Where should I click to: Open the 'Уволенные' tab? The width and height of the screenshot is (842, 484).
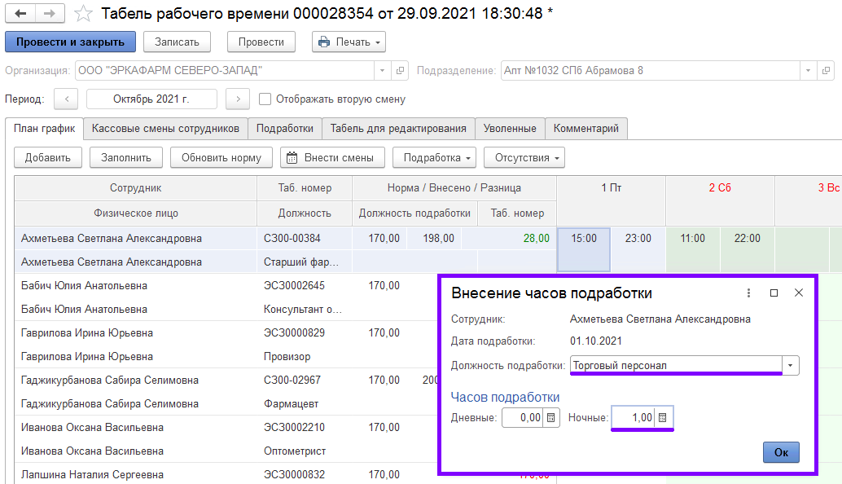tap(510, 129)
